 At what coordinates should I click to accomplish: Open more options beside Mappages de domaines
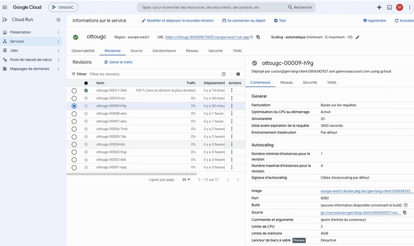(59, 69)
